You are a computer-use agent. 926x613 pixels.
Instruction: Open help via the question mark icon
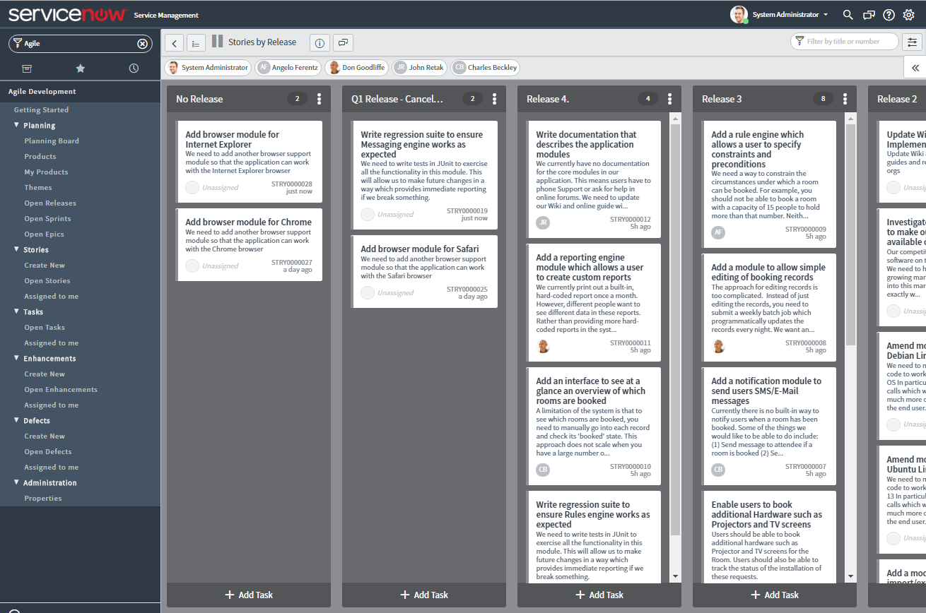click(x=889, y=14)
